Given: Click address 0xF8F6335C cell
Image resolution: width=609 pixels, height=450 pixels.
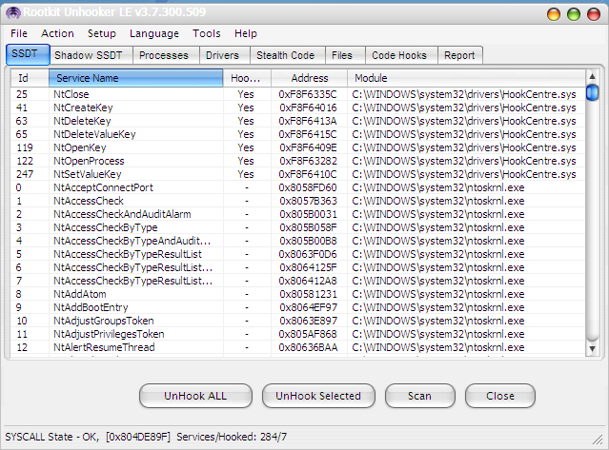Looking at the screenshot, I should pos(308,94).
